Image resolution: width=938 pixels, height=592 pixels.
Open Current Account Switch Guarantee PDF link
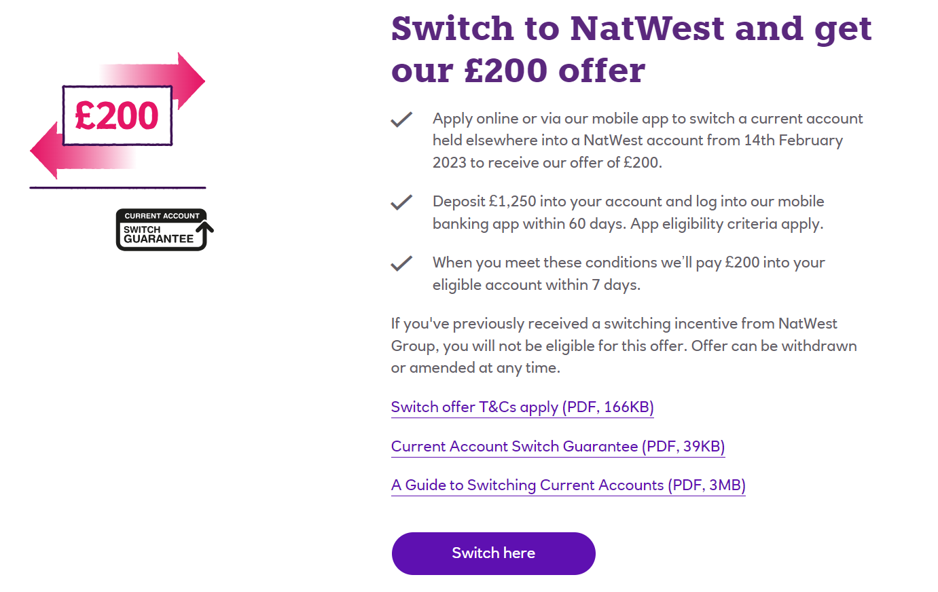coord(558,447)
